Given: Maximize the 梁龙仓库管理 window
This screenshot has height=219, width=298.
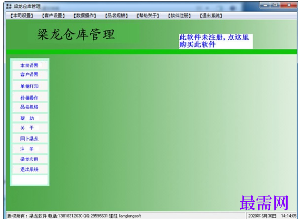Looking at the screenshot, I should click(275, 5).
